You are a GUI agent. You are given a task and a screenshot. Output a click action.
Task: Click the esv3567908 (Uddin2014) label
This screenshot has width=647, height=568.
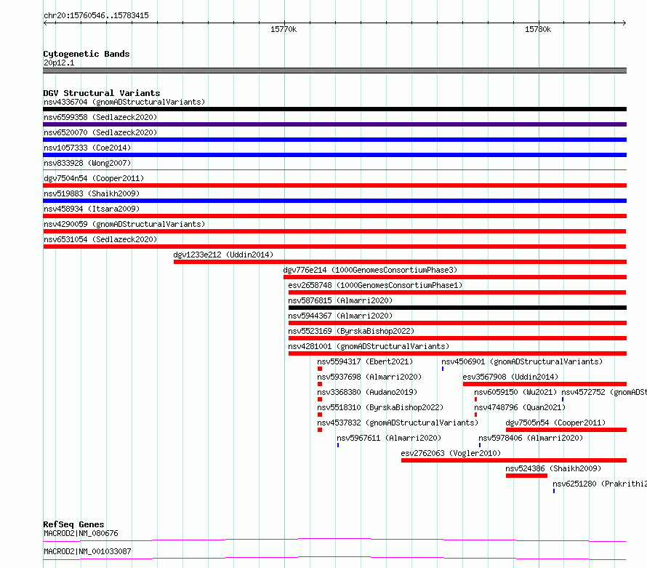[510, 377]
